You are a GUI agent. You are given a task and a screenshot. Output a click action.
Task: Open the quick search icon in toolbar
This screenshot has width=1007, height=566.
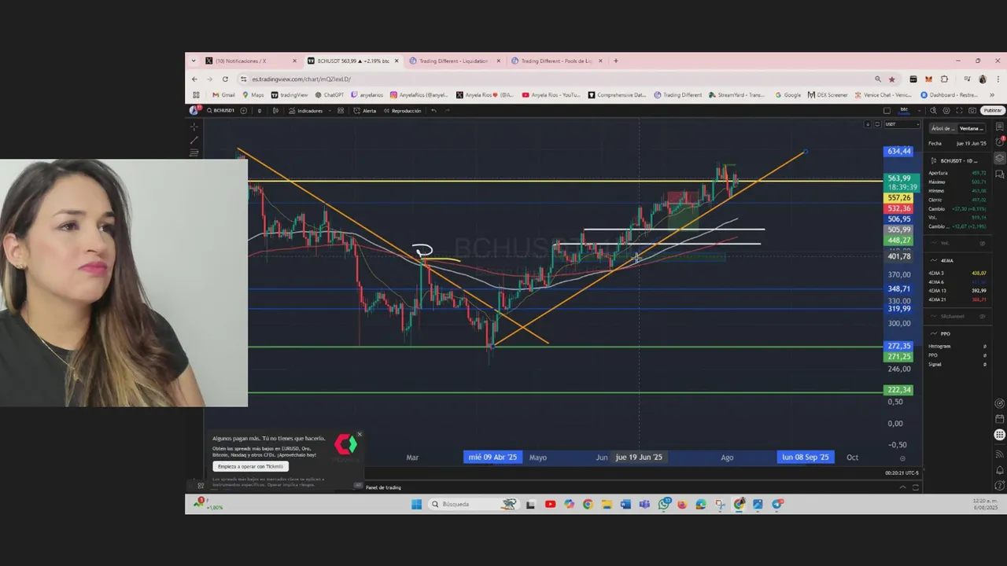tap(933, 111)
